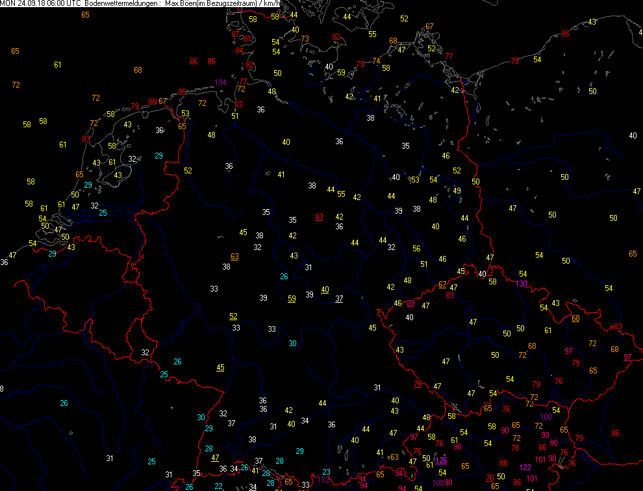The width and height of the screenshot is (643, 491).
Task: Select the gray 112 gust value
Action: 323,480
